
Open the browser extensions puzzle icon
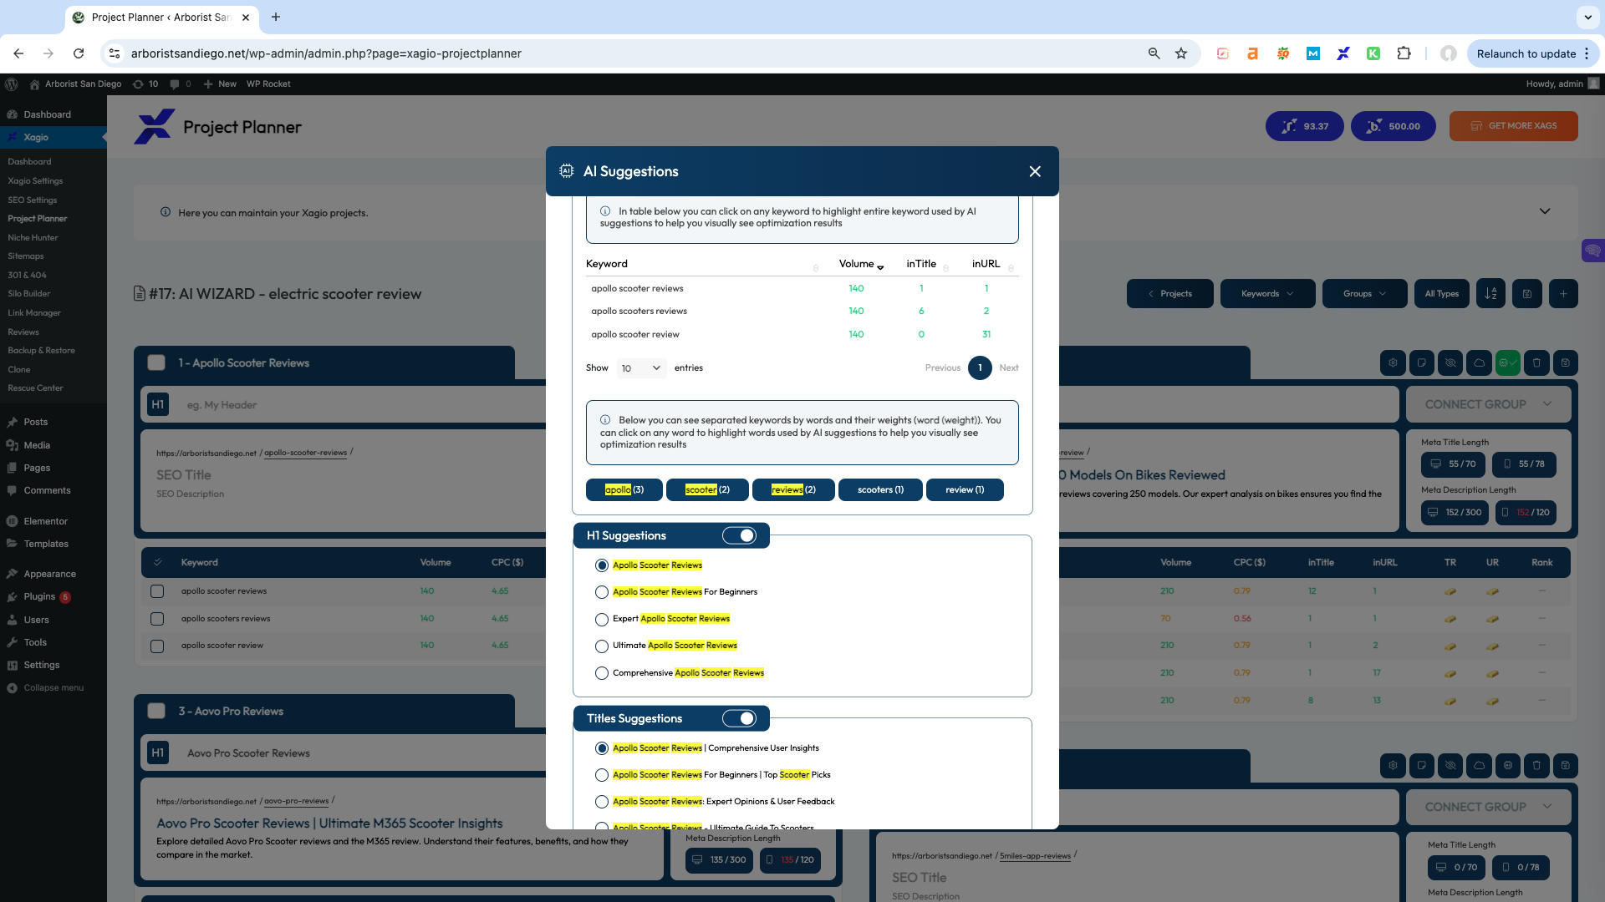(1404, 53)
